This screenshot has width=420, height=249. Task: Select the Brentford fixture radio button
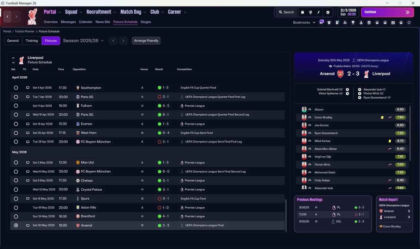coord(16,216)
